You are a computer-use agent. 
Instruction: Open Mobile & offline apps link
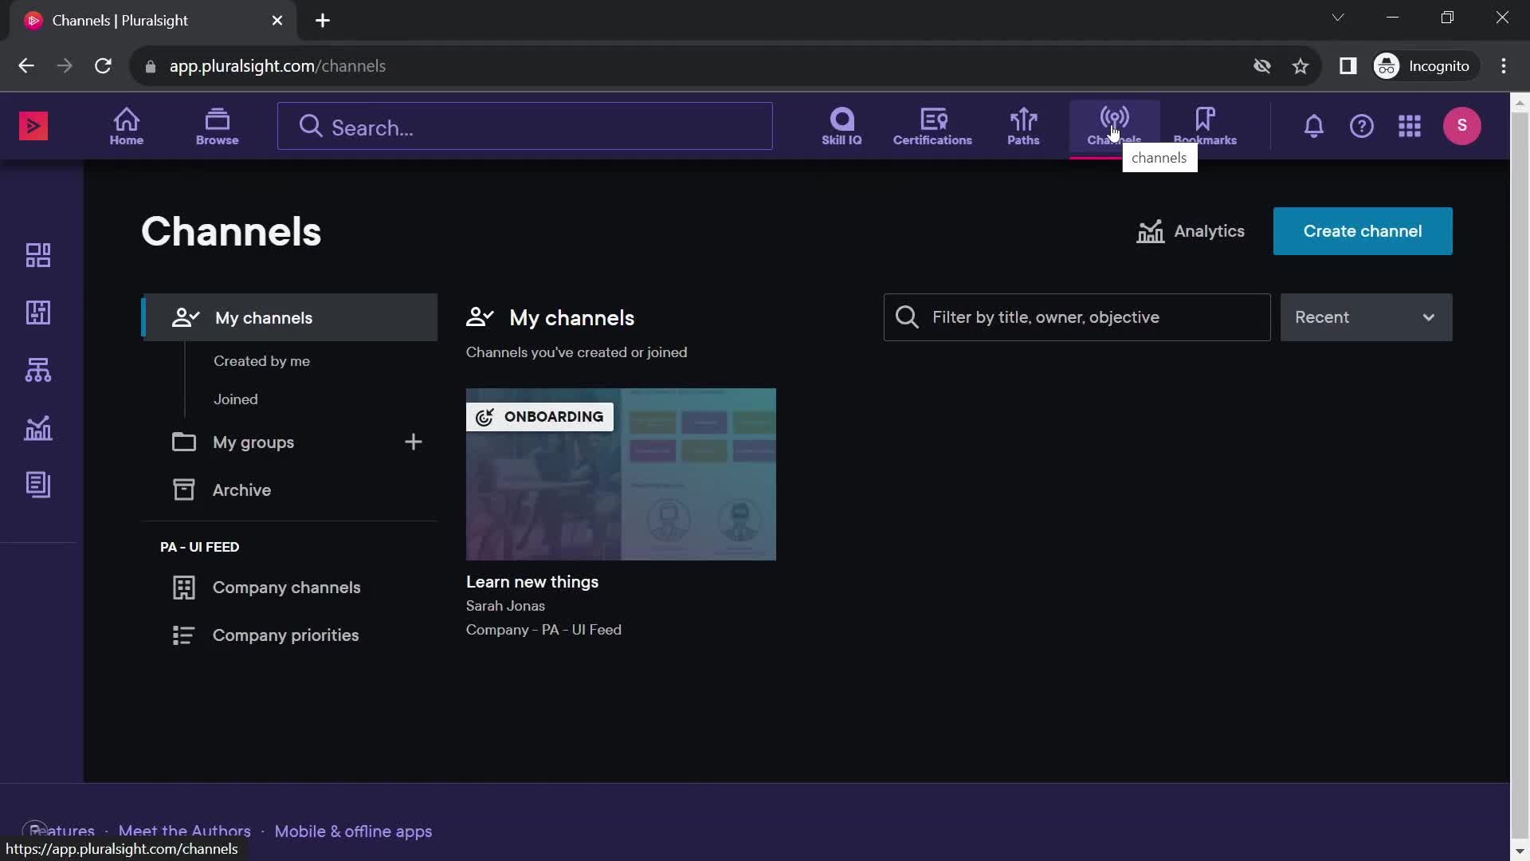[353, 832]
